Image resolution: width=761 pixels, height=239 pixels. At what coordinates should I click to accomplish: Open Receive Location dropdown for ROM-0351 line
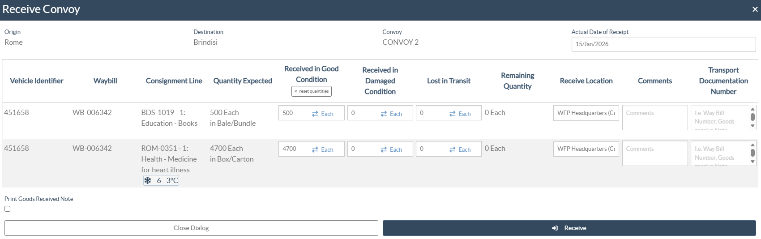pos(586,149)
